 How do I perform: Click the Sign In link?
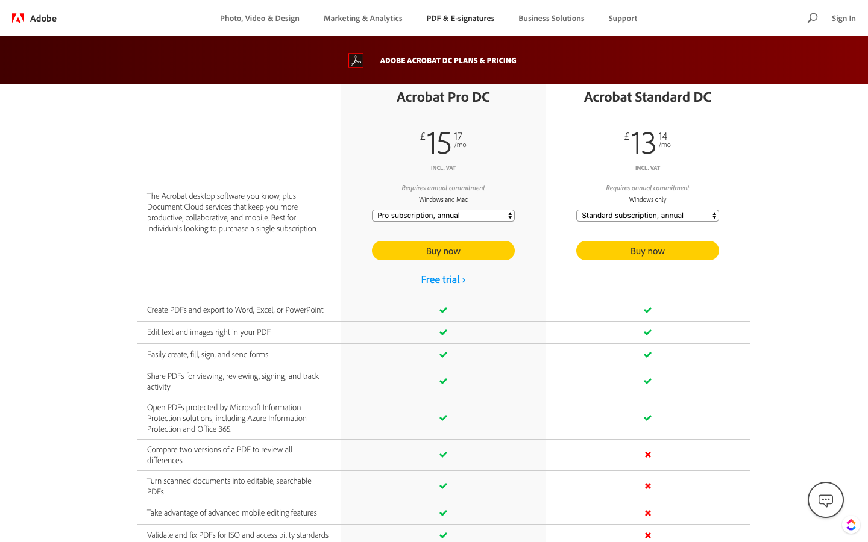point(843,18)
